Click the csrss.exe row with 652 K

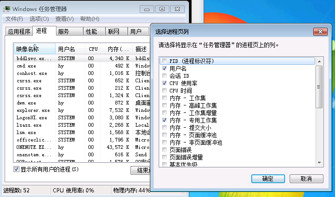(82, 80)
